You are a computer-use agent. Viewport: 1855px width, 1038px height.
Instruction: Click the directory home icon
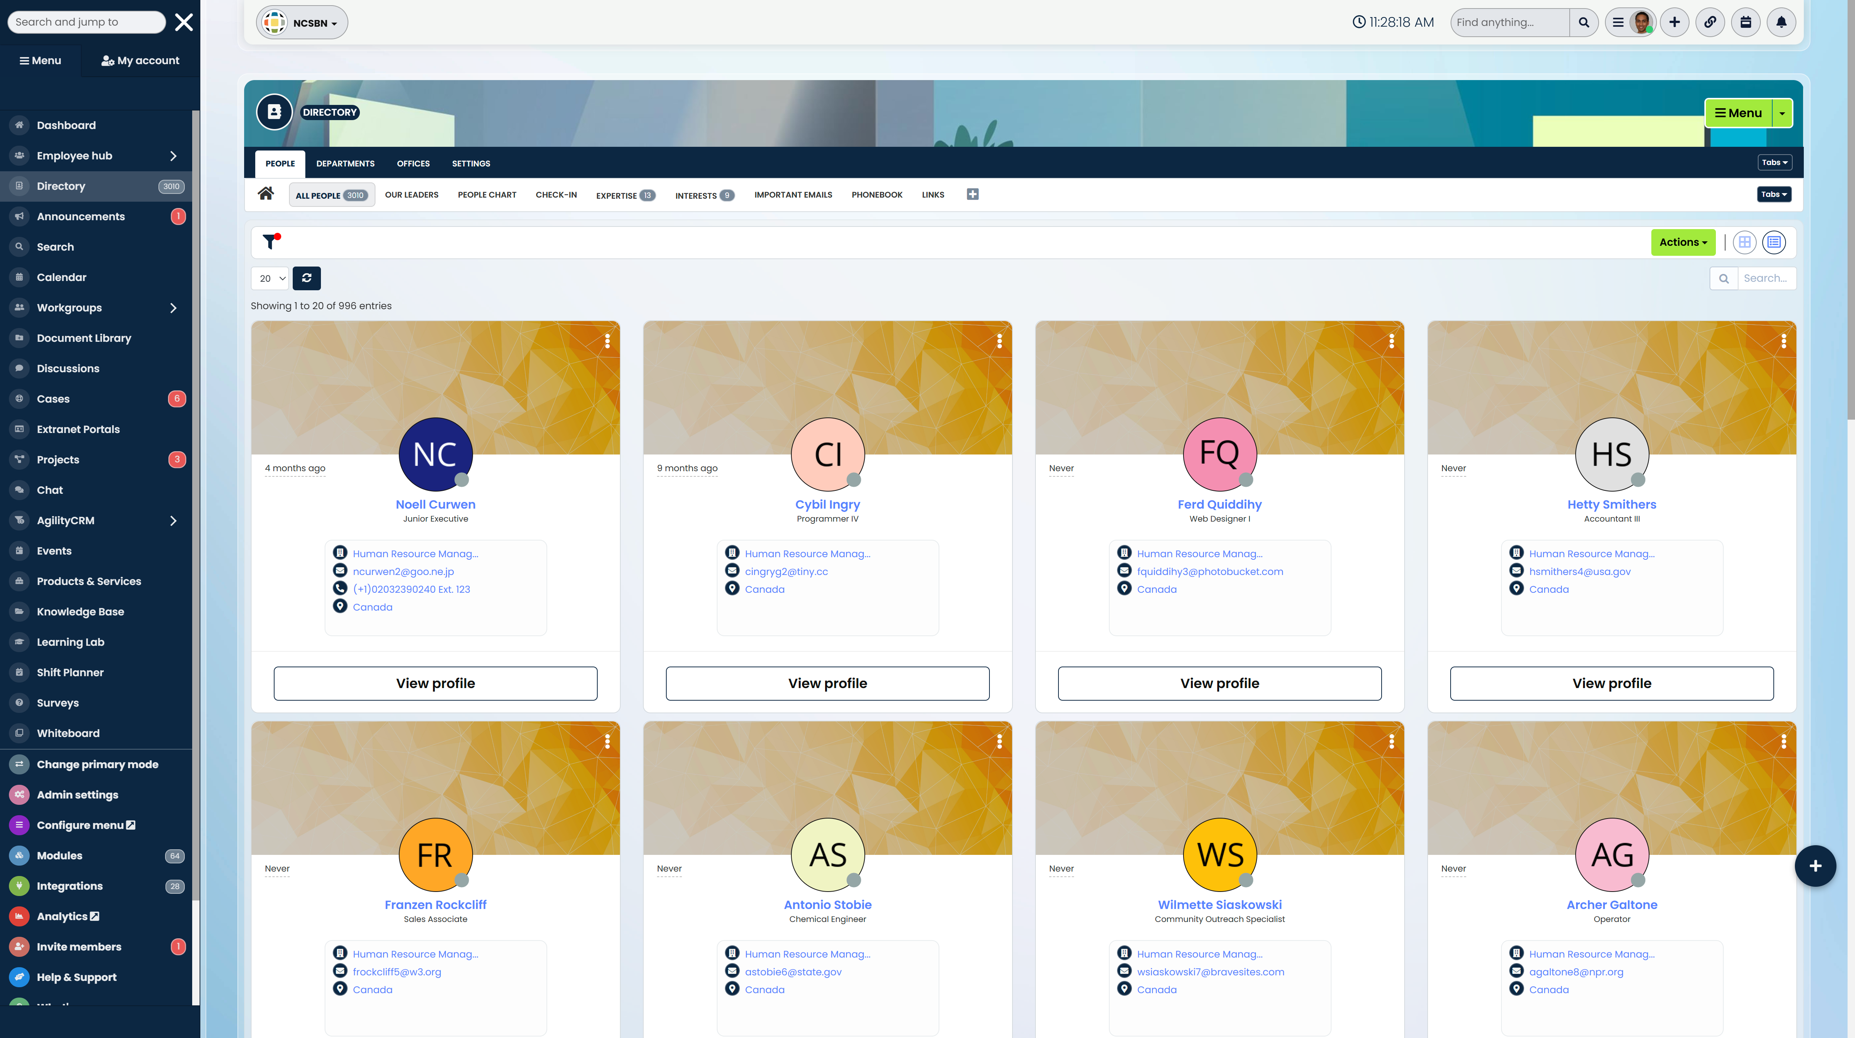(266, 194)
